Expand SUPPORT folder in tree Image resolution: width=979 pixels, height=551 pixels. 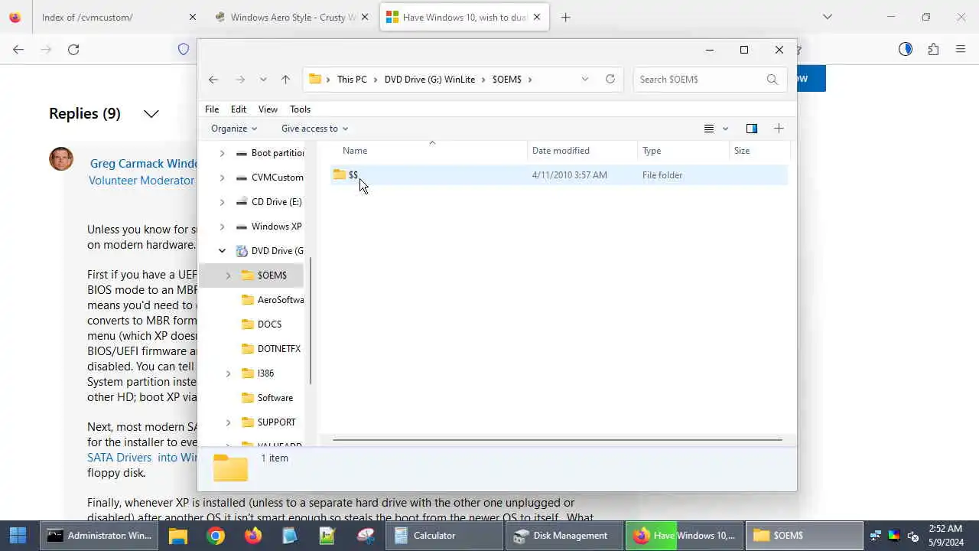point(228,422)
